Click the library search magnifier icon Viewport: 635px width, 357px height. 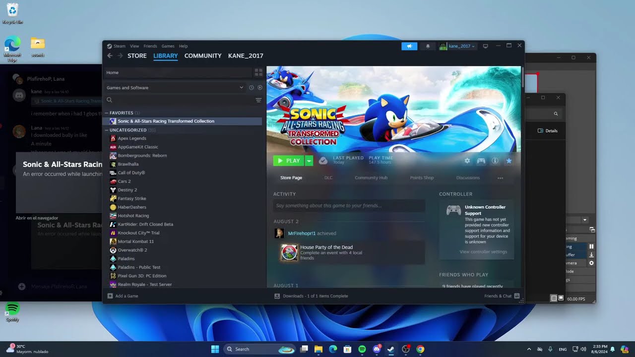110,100
